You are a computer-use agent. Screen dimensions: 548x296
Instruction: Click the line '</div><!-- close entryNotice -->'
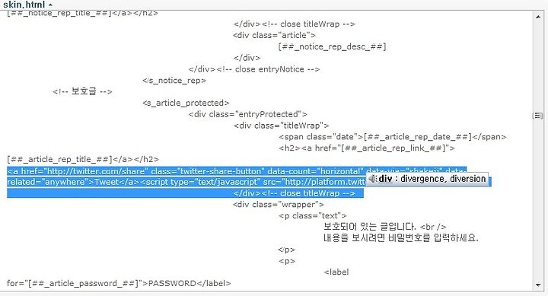pos(254,69)
